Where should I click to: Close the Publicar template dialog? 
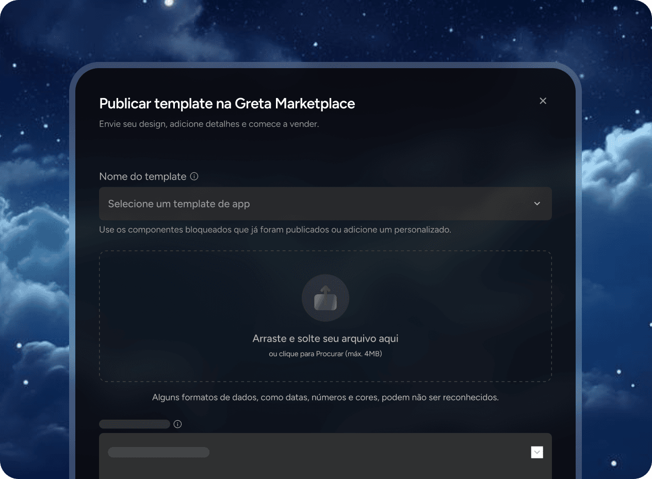543,101
